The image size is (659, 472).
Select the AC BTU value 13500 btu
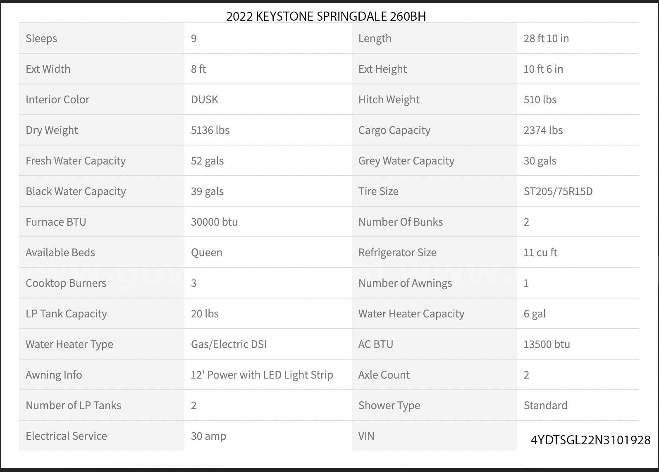(547, 344)
